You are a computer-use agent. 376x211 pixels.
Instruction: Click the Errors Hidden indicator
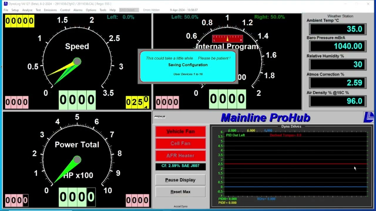tap(151, 10)
